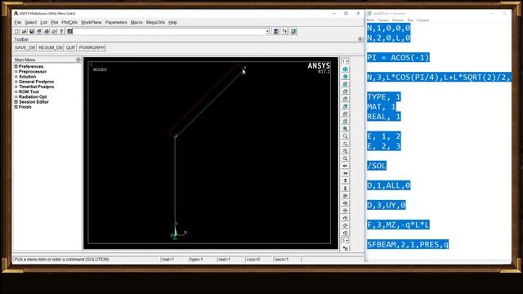523x294 pixels.
Task: Open the List menu
Action: [x=43, y=22]
